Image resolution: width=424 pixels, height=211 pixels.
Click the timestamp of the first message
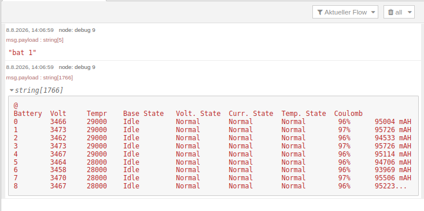click(x=30, y=30)
